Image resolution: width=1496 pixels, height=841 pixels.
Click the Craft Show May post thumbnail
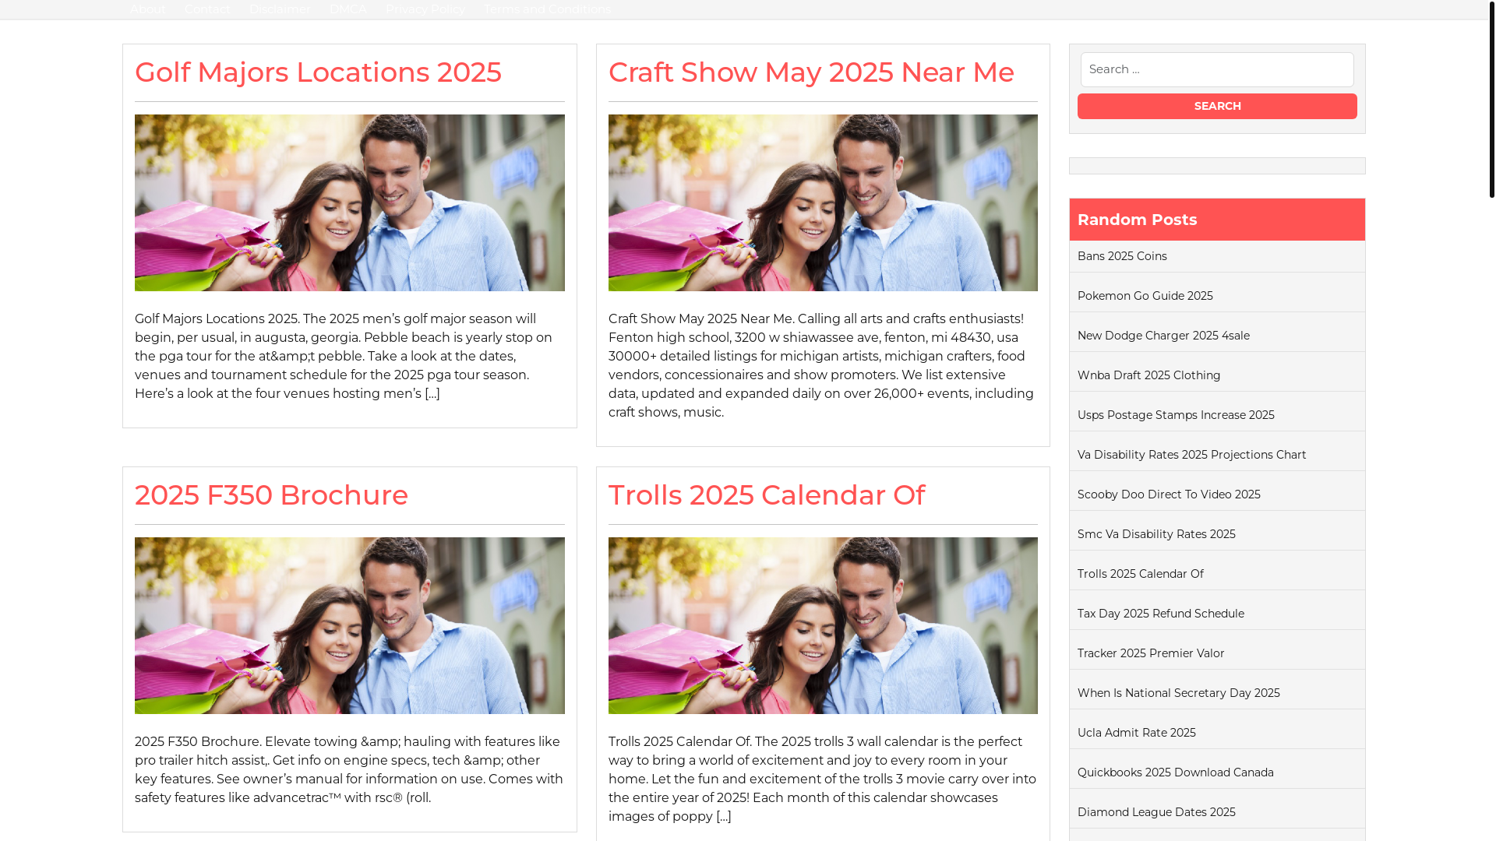[823, 202]
